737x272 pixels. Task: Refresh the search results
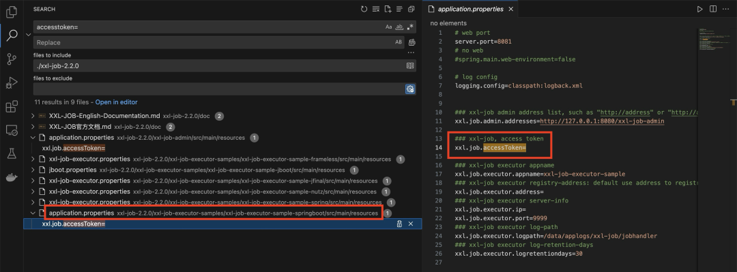pyautogui.click(x=364, y=9)
